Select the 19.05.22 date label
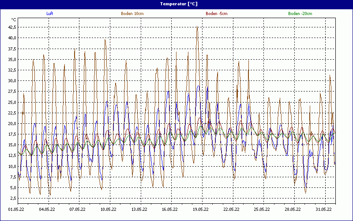This screenshot has height=221, width=353. click(x=200, y=210)
